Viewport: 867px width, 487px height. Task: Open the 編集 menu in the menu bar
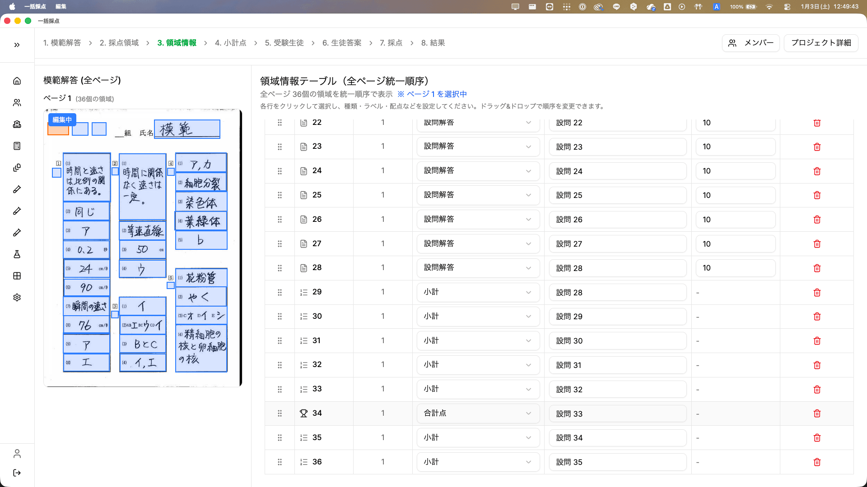(x=61, y=7)
